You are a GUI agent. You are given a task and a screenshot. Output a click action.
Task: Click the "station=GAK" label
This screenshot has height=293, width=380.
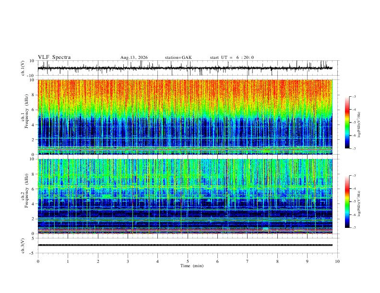tap(178, 57)
